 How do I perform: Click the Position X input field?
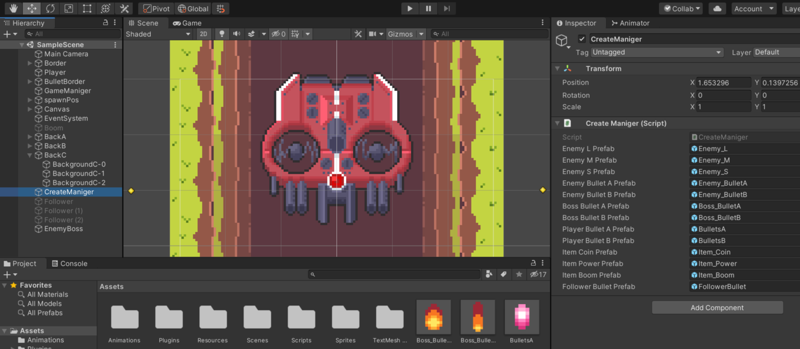(724, 83)
